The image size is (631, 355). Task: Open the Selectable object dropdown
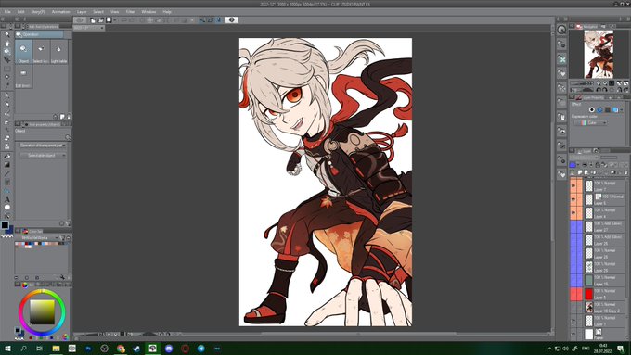point(43,155)
